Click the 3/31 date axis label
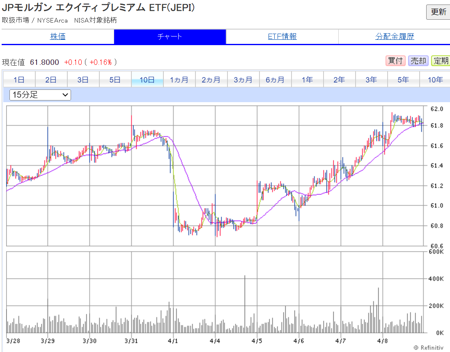The image size is (450, 352). point(131,341)
